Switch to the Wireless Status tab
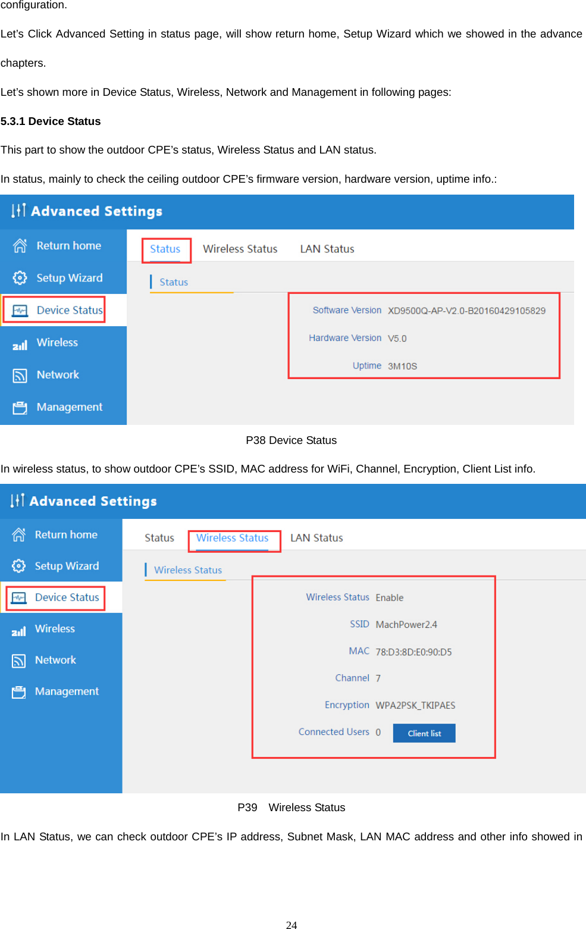Viewport: 586px width, 929px height. (233, 537)
